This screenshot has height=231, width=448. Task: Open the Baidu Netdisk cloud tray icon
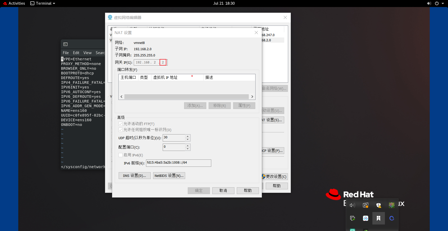[366, 218]
